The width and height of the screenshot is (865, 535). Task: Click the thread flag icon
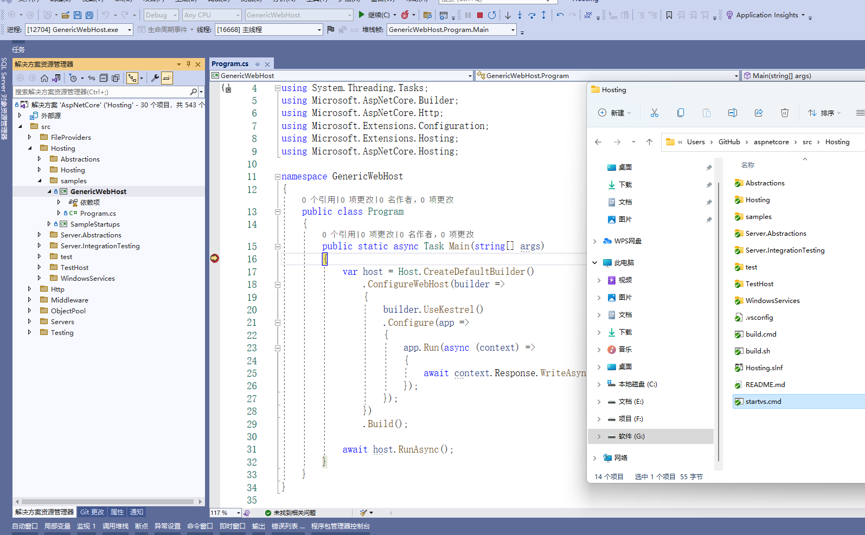click(331, 29)
